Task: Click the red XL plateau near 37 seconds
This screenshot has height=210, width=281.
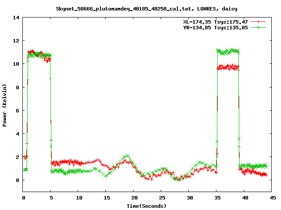Action: coord(228,67)
